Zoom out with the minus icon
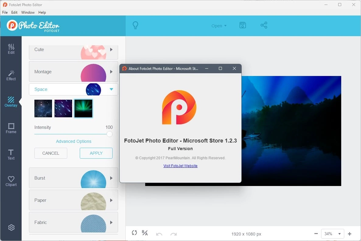Viewport: 361px width, 241px height. point(316,234)
